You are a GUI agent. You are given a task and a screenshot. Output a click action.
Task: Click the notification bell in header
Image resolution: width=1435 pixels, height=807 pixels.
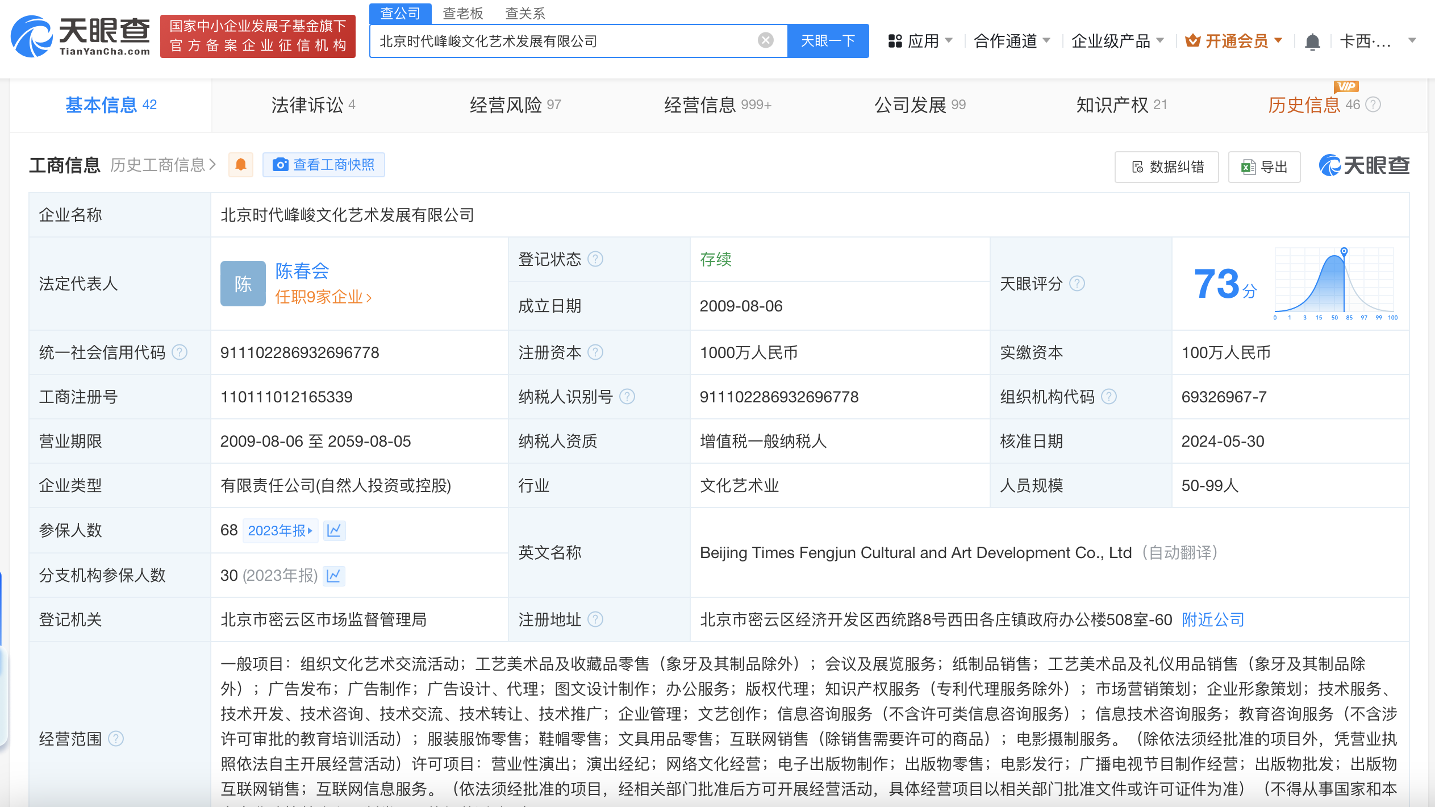pyautogui.click(x=1312, y=41)
